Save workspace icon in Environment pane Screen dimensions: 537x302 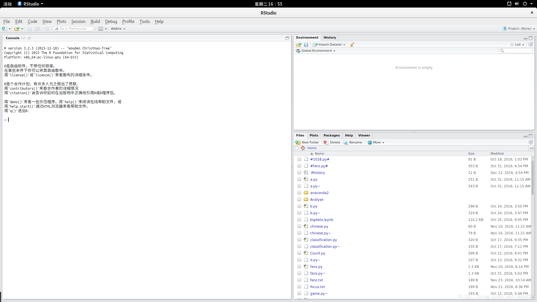coord(306,44)
